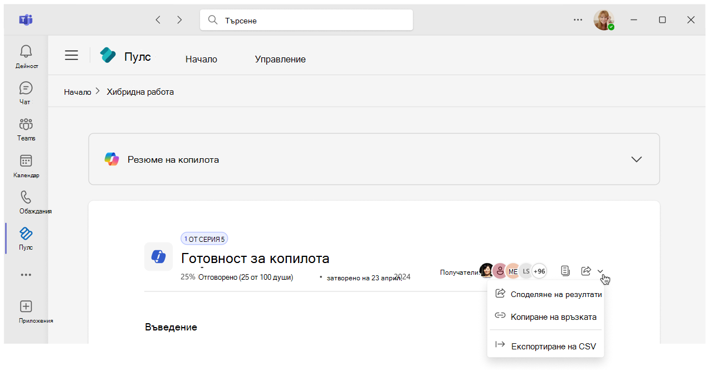Expand the Резюме на копилота panel

(x=636, y=159)
